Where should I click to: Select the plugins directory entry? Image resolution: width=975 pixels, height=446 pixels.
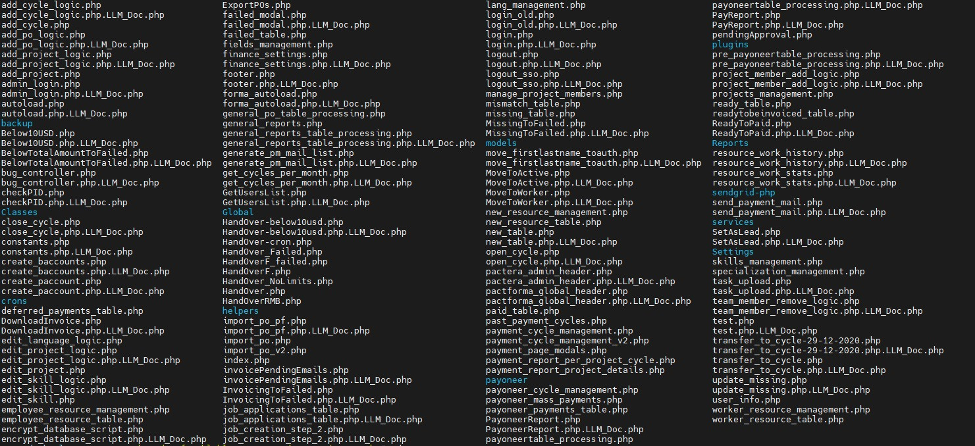tap(731, 45)
